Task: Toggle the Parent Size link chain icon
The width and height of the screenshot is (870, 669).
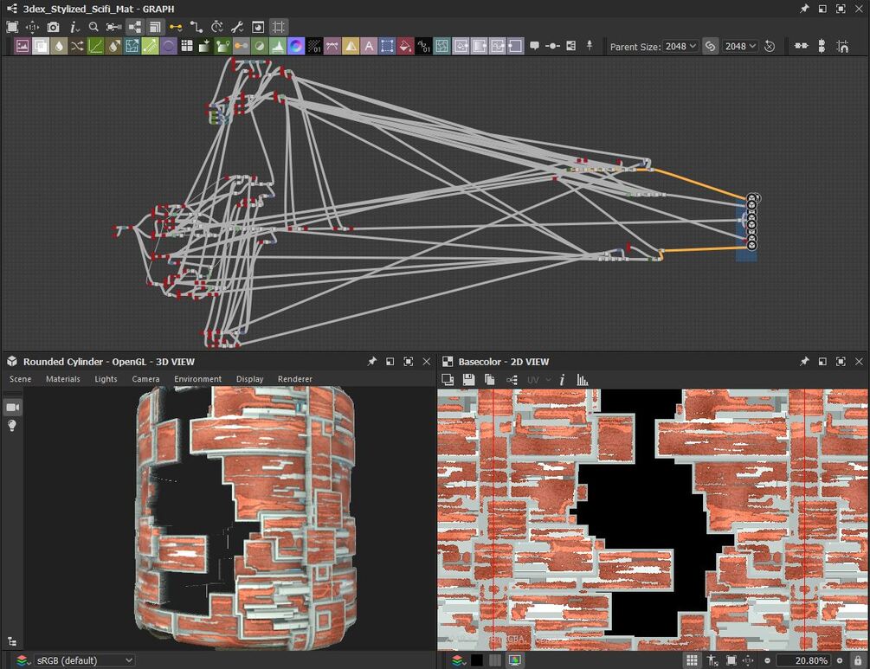Action: pyautogui.click(x=710, y=46)
